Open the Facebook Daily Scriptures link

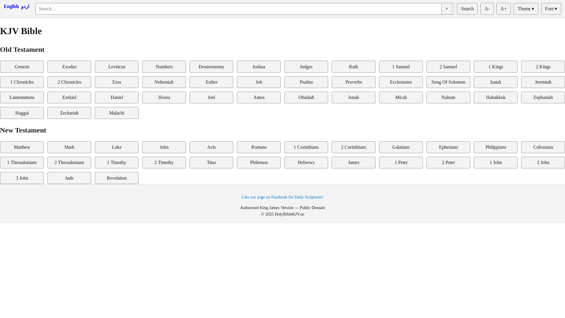[282, 197]
